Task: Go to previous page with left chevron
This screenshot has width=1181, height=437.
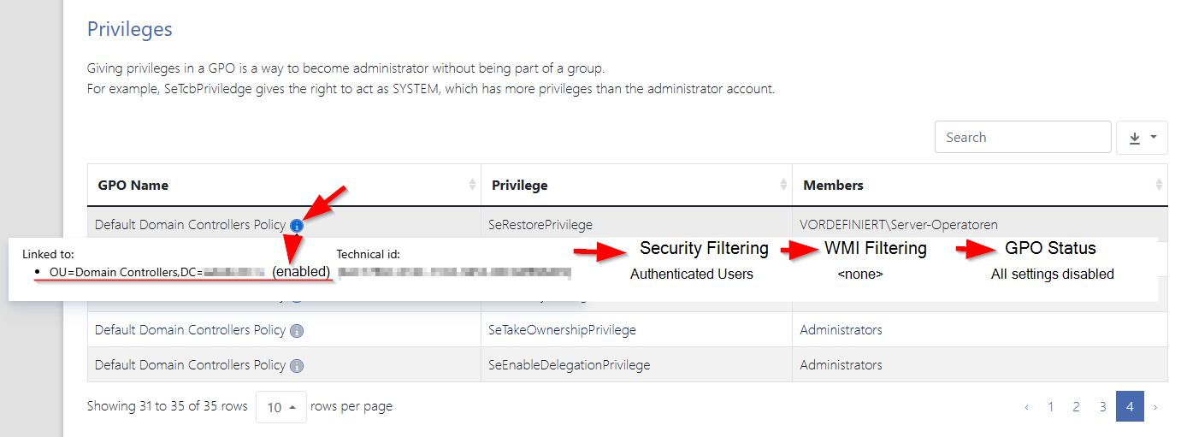Action: [x=1026, y=407]
